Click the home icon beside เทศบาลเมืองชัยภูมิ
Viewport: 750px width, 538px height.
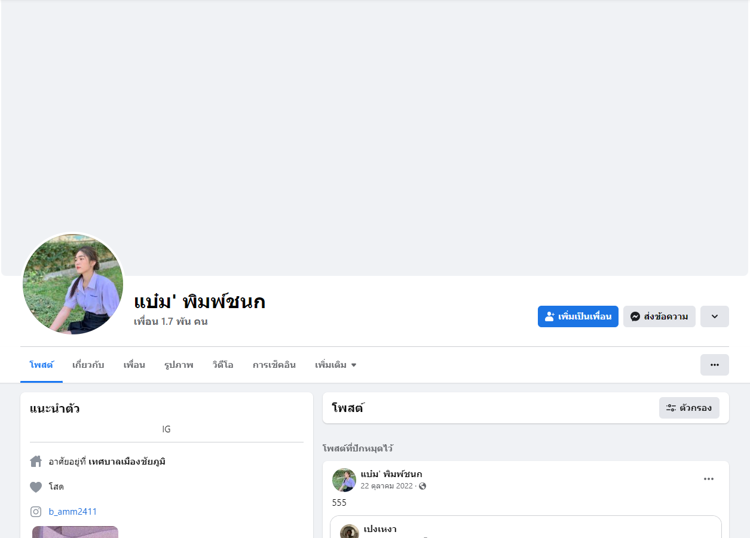(36, 462)
